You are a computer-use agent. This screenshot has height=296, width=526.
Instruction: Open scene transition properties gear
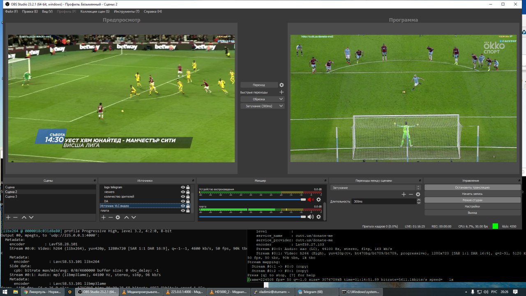[x=418, y=194]
